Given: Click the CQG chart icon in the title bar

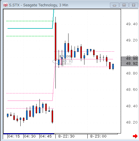Looking at the screenshot, I should click(x=6, y=5).
